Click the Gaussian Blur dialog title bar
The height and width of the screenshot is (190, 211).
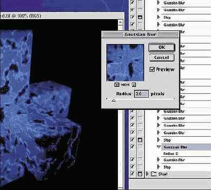click(140, 35)
